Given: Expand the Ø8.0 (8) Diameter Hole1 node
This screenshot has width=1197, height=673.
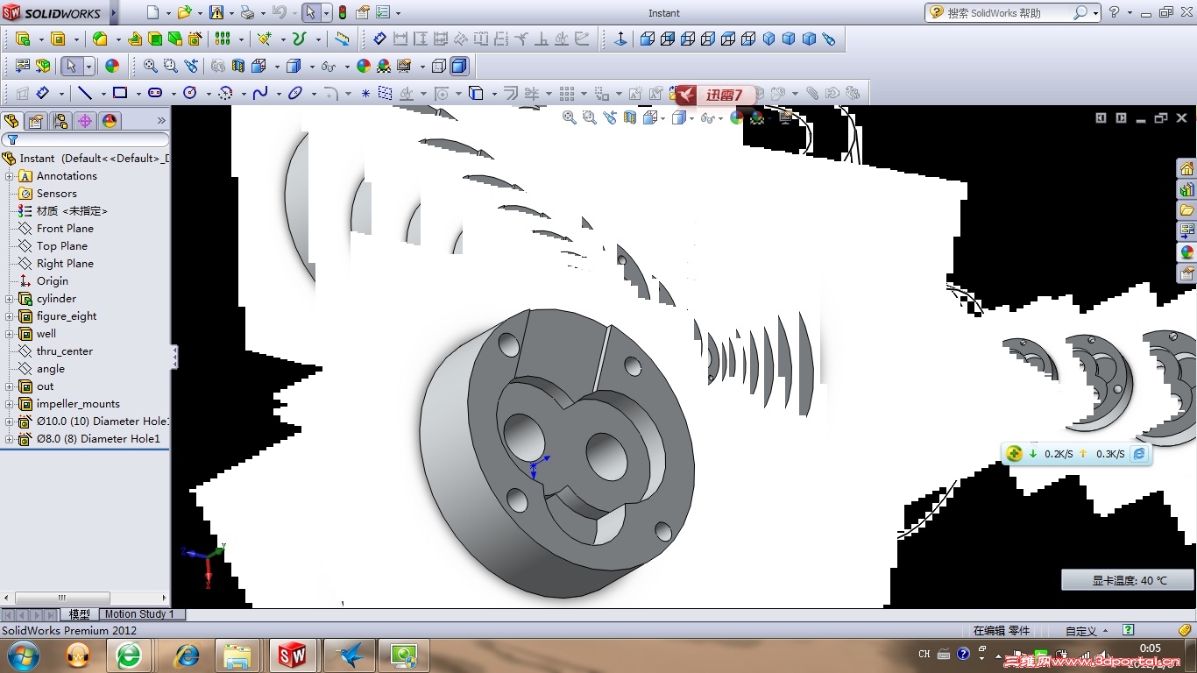Looking at the screenshot, I should 10,439.
